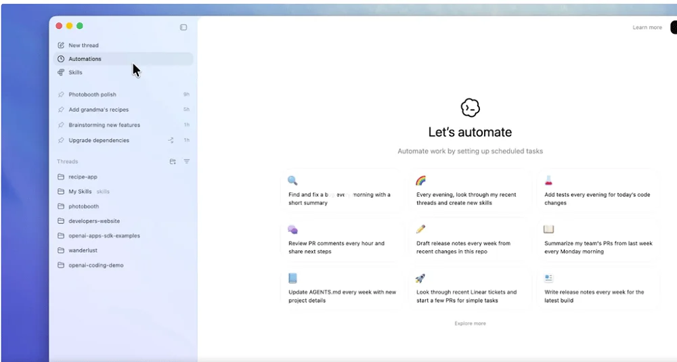Viewport: 677px width, 362px height.
Task: Toggle the sidebar panel icon
Action: coord(183,27)
